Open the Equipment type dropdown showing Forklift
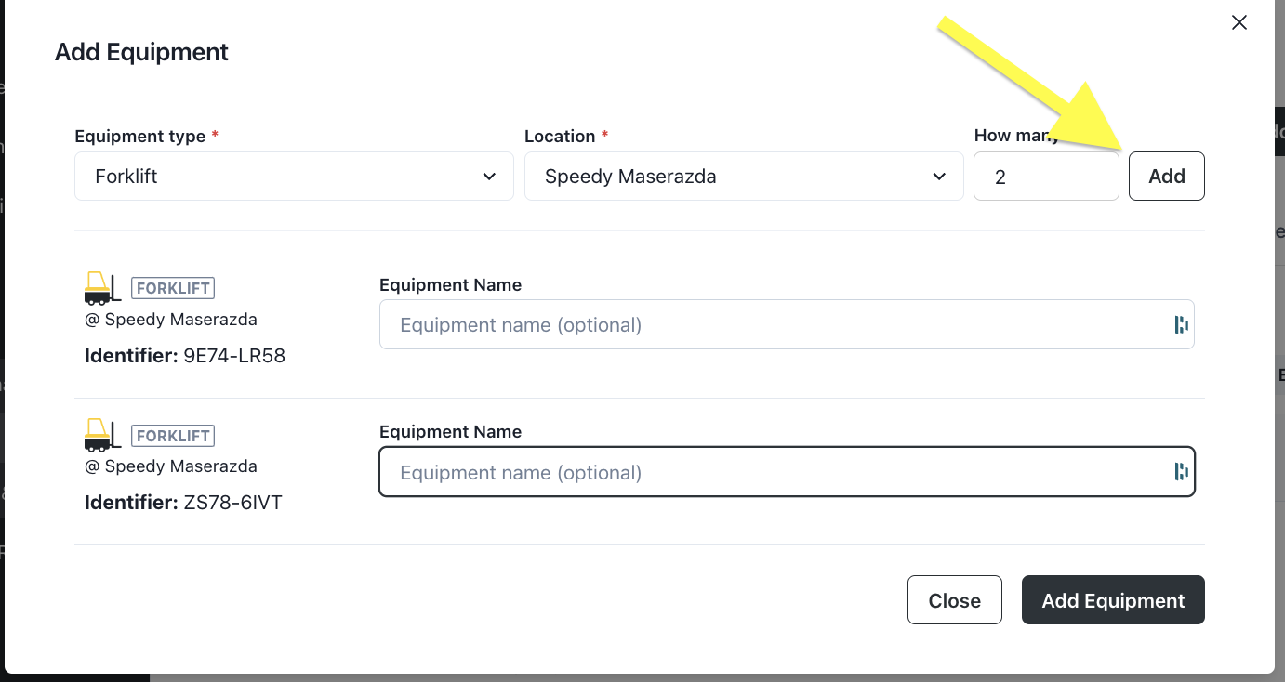 (294, 176)
